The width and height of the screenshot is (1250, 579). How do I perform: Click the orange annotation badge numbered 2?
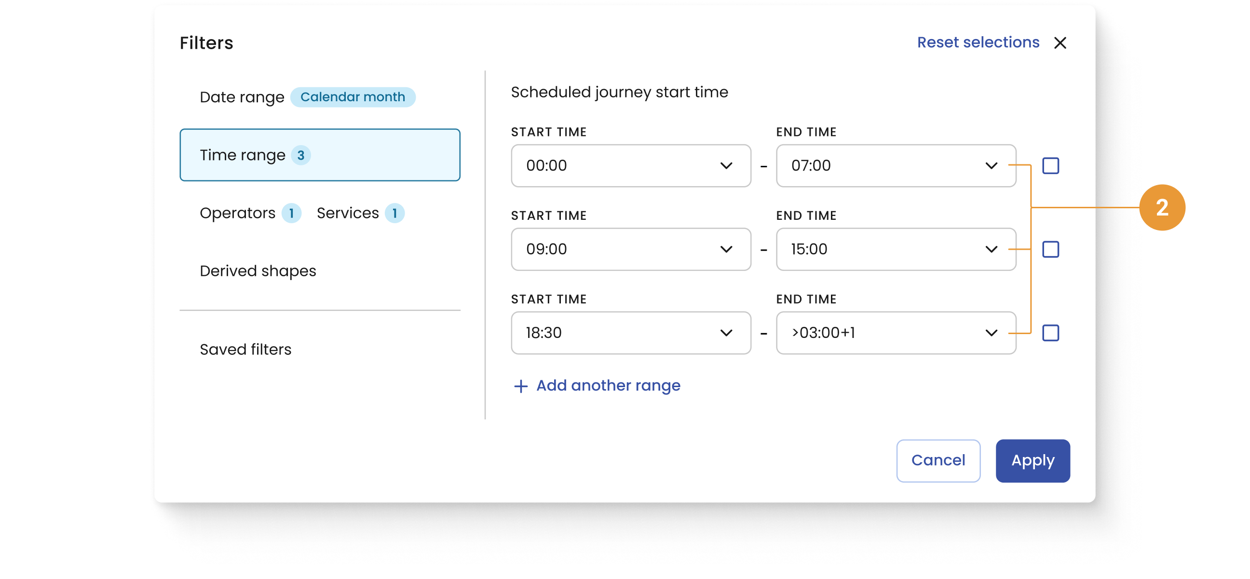1162,208
